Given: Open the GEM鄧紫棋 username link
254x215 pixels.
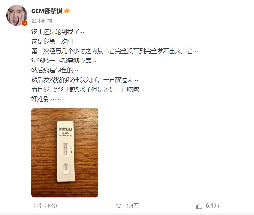Looking at the screenshot, I should 47,11.
